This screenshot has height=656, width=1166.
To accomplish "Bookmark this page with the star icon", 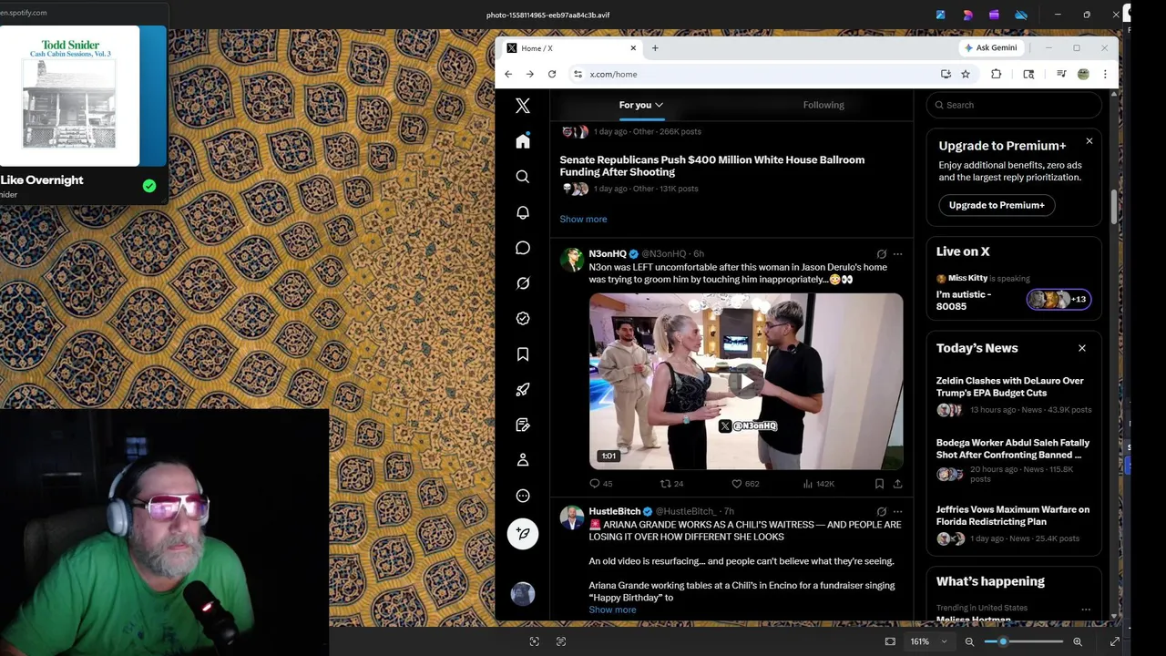I will (x=966, y=74).
